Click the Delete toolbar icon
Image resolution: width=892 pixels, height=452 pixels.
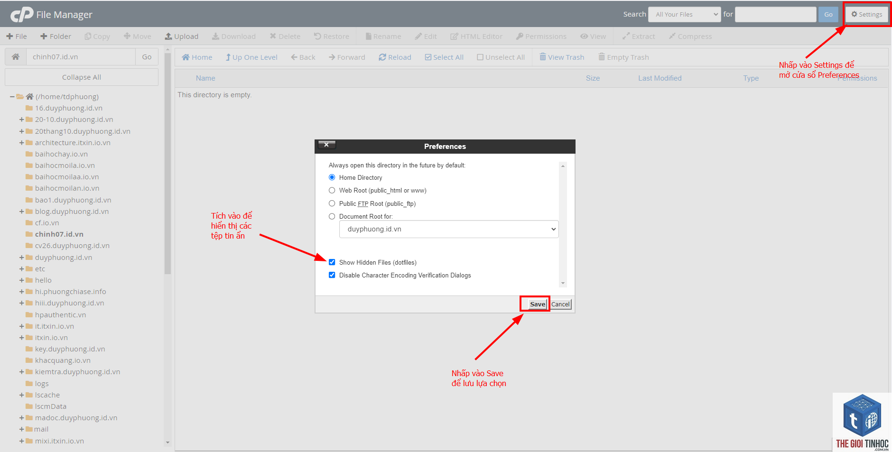tap(273, 36)
